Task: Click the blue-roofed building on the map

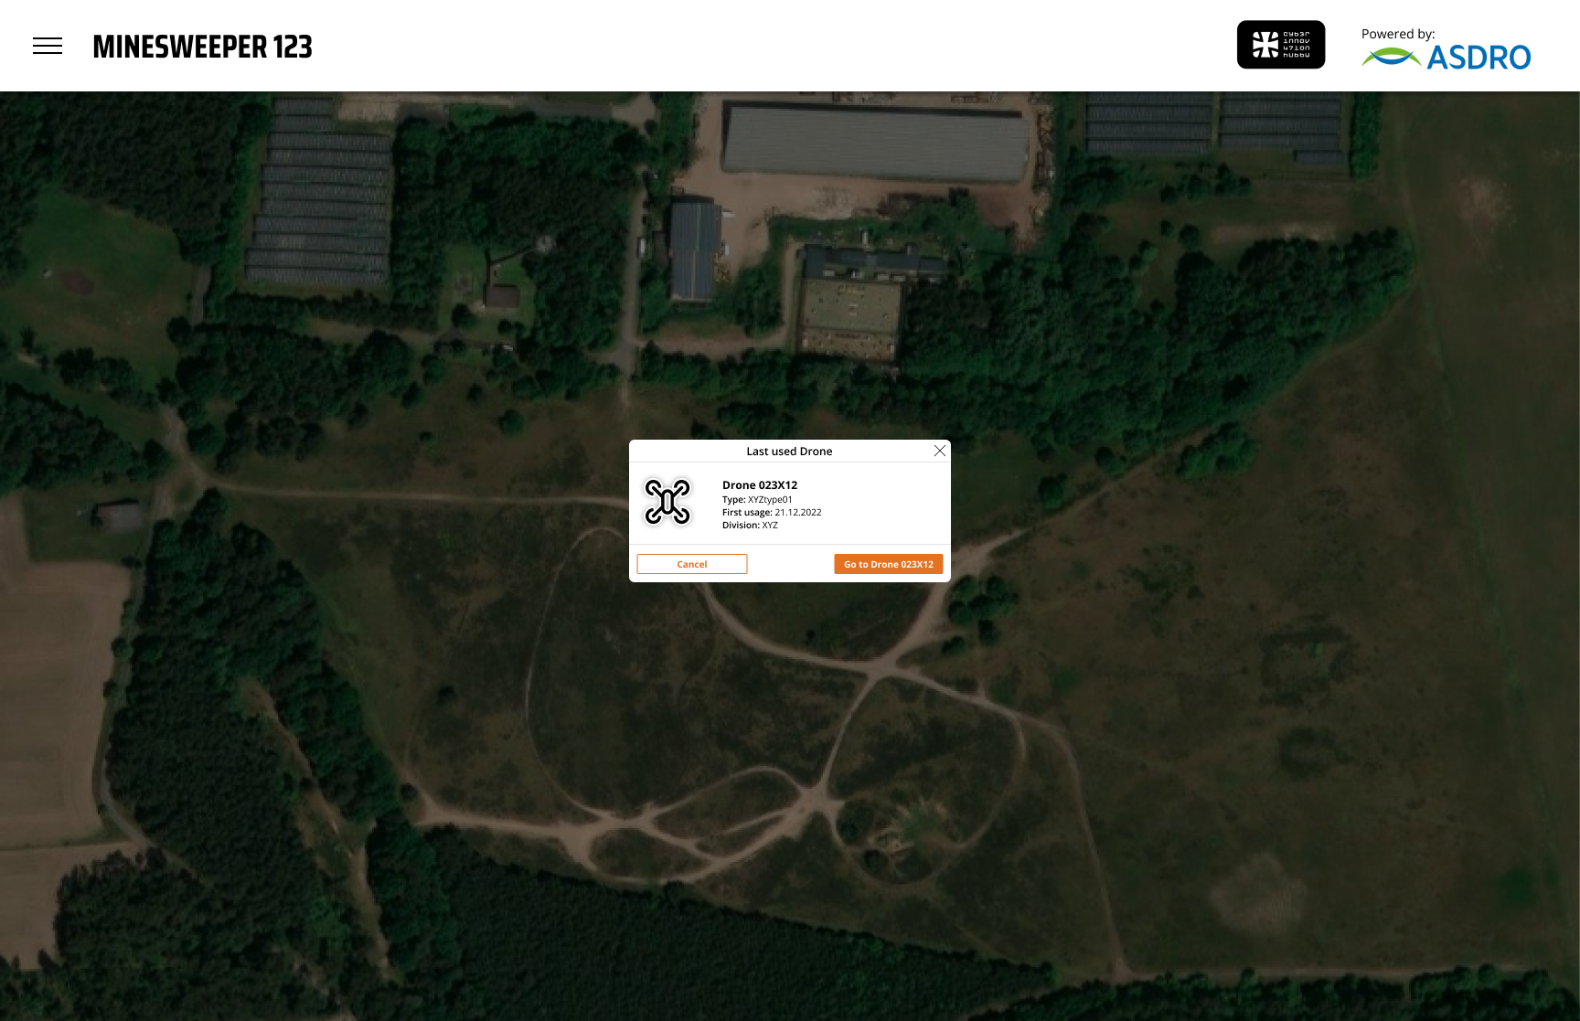Action: click(694, 250)
